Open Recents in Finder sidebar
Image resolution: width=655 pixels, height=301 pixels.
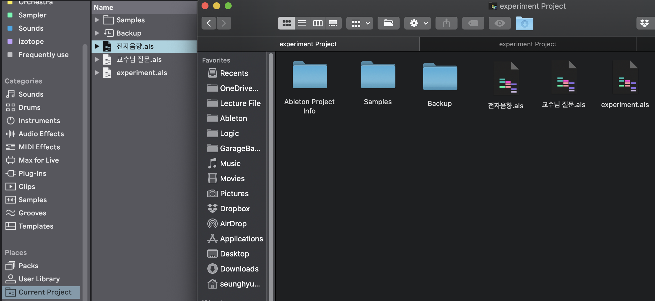tap(228, 73)
